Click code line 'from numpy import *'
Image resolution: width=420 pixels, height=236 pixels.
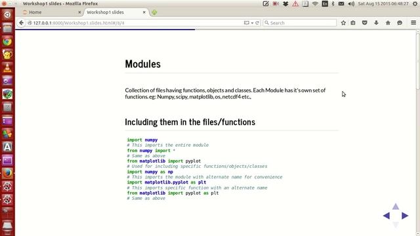(151, 150)
